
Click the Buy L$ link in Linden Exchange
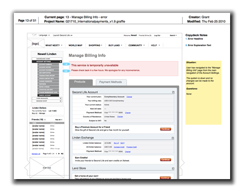point(117,143)
